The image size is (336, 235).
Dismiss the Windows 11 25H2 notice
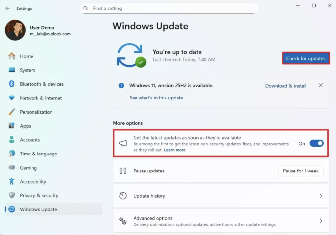[321, 85]
